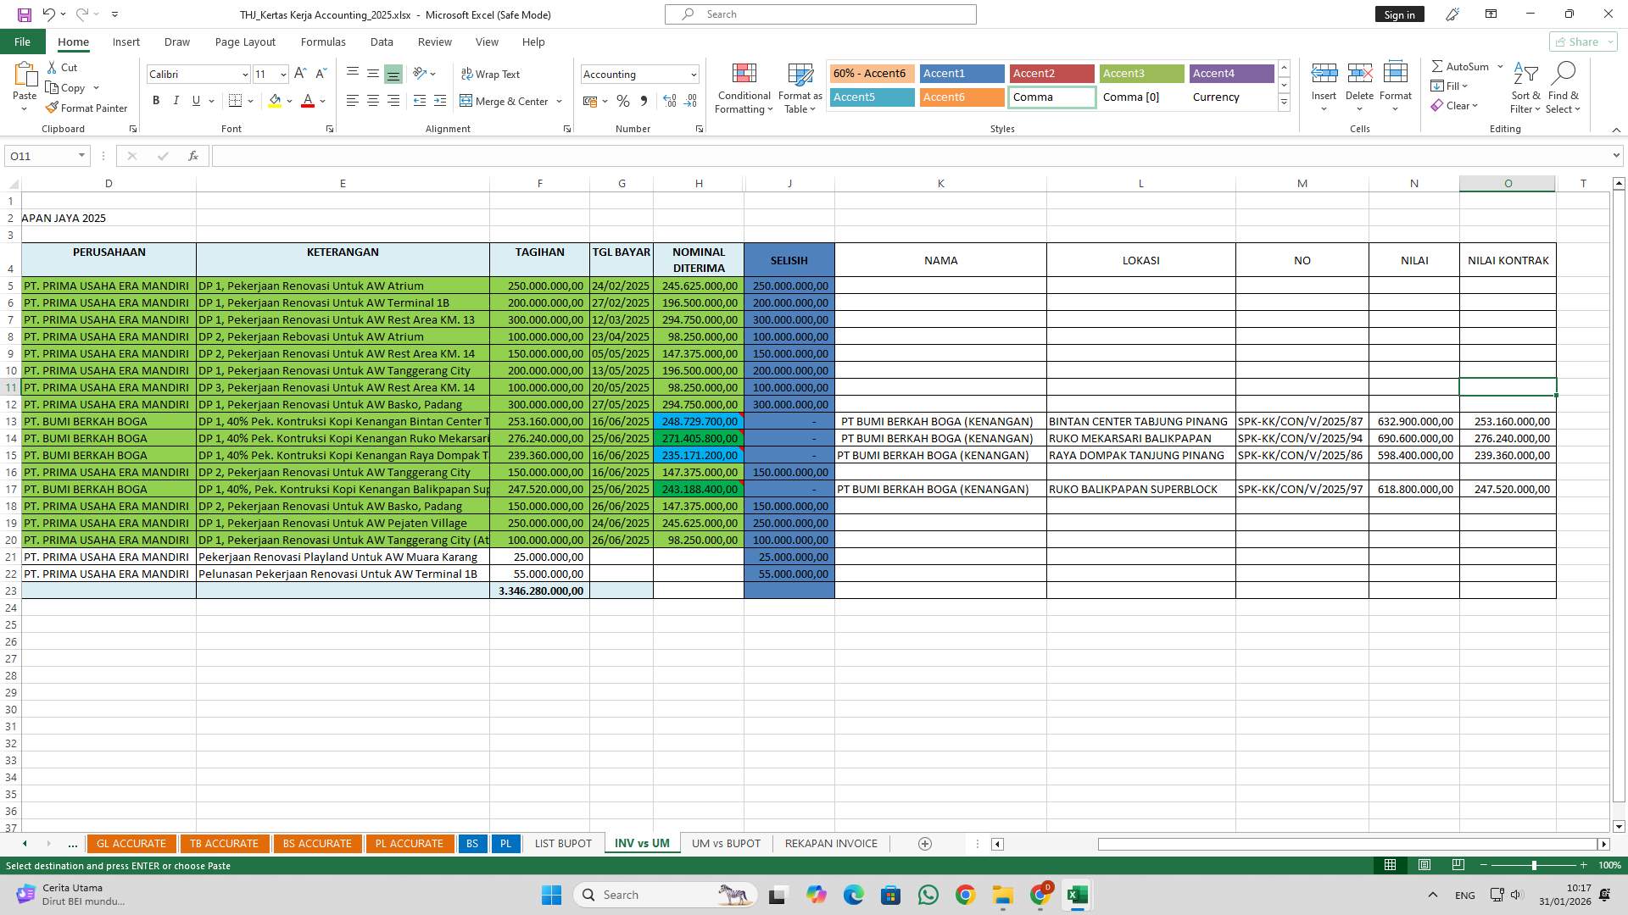
Task: Toggle Wrap Text
Action: [x=490, y=75]
